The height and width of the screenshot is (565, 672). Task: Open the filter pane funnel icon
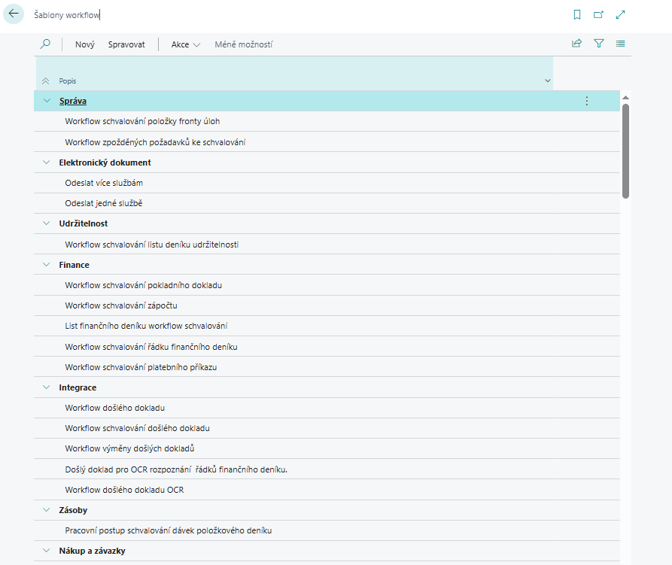click(599, 44)
